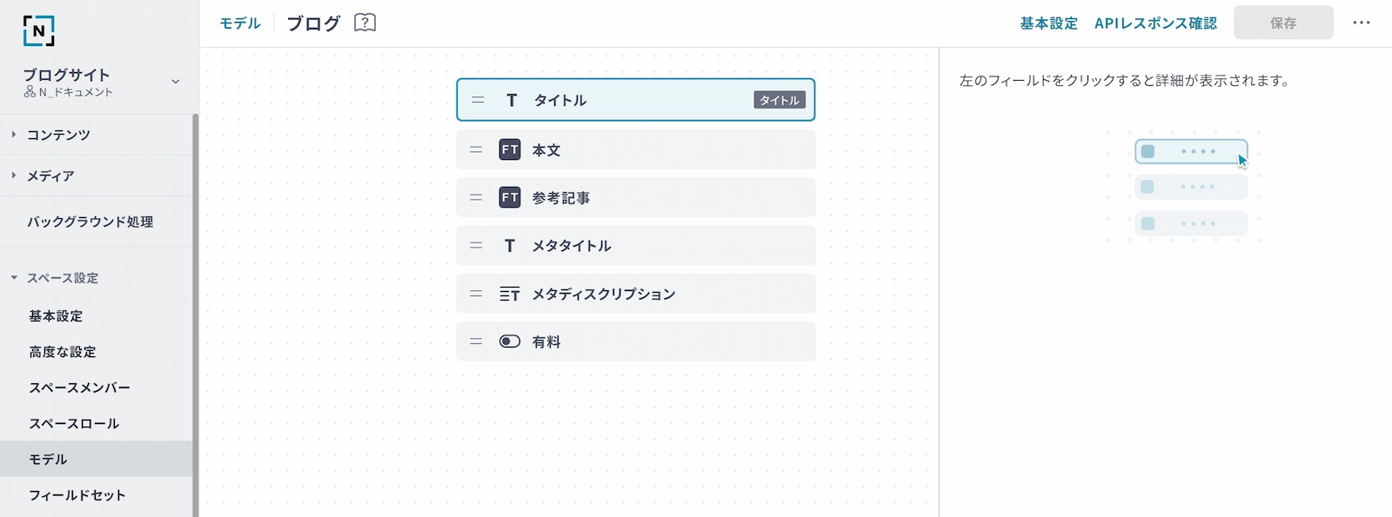The image size is (1392, 517).
Task: Click the 基本設定 link in header
Action: 1048,23
